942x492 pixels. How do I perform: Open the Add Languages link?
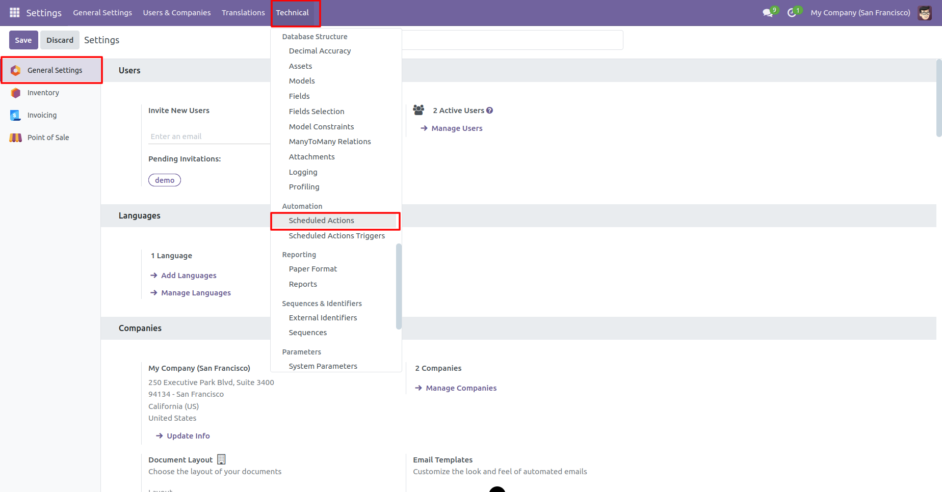(189, 276)
